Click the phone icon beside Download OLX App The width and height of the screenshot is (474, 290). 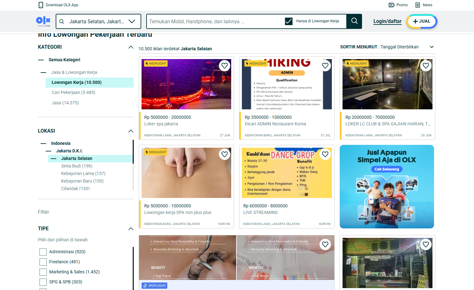41,5
